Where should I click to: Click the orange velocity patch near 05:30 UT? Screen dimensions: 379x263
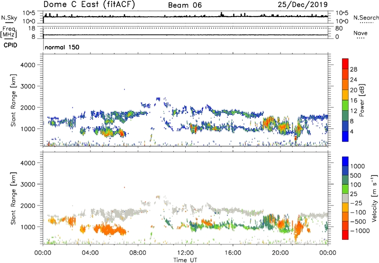109,229
